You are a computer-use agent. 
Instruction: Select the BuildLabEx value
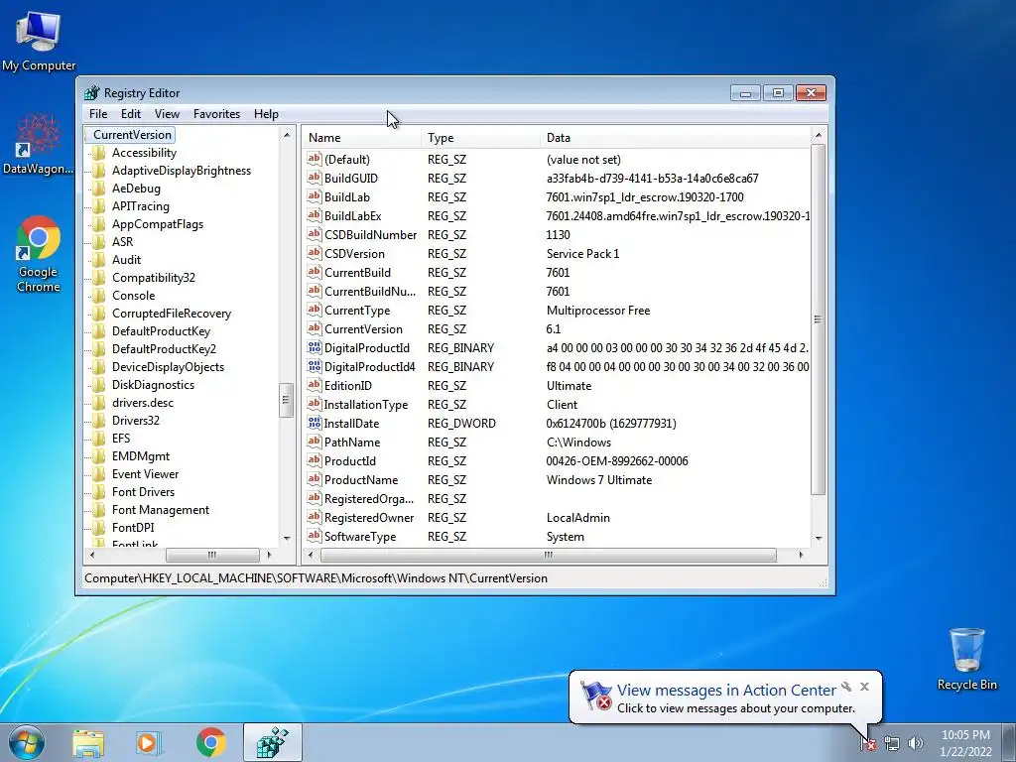tap(352, 215)
